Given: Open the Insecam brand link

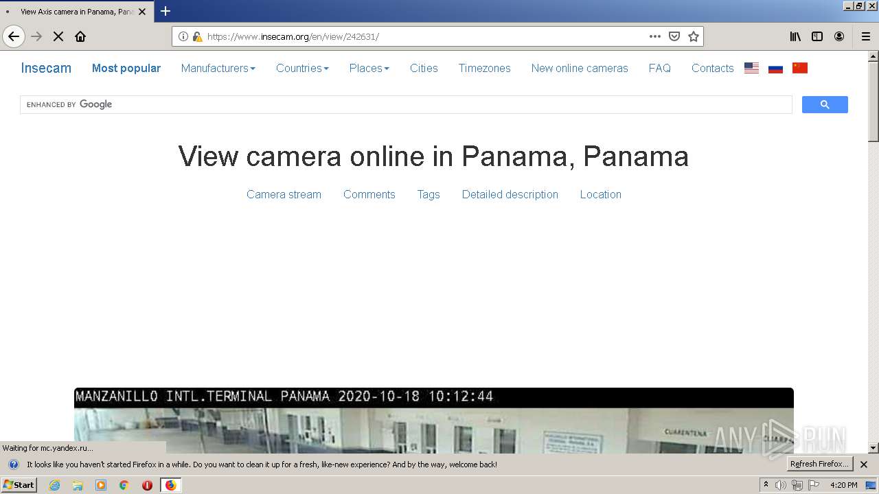Looking at the screenshot, I should [x=46, y=68].
